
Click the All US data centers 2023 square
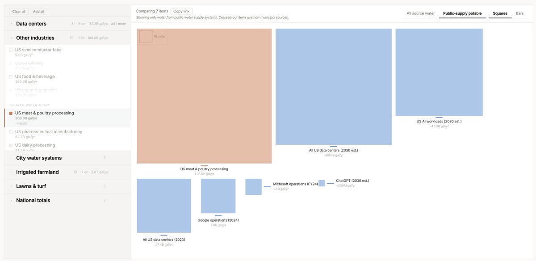[164, 206]
